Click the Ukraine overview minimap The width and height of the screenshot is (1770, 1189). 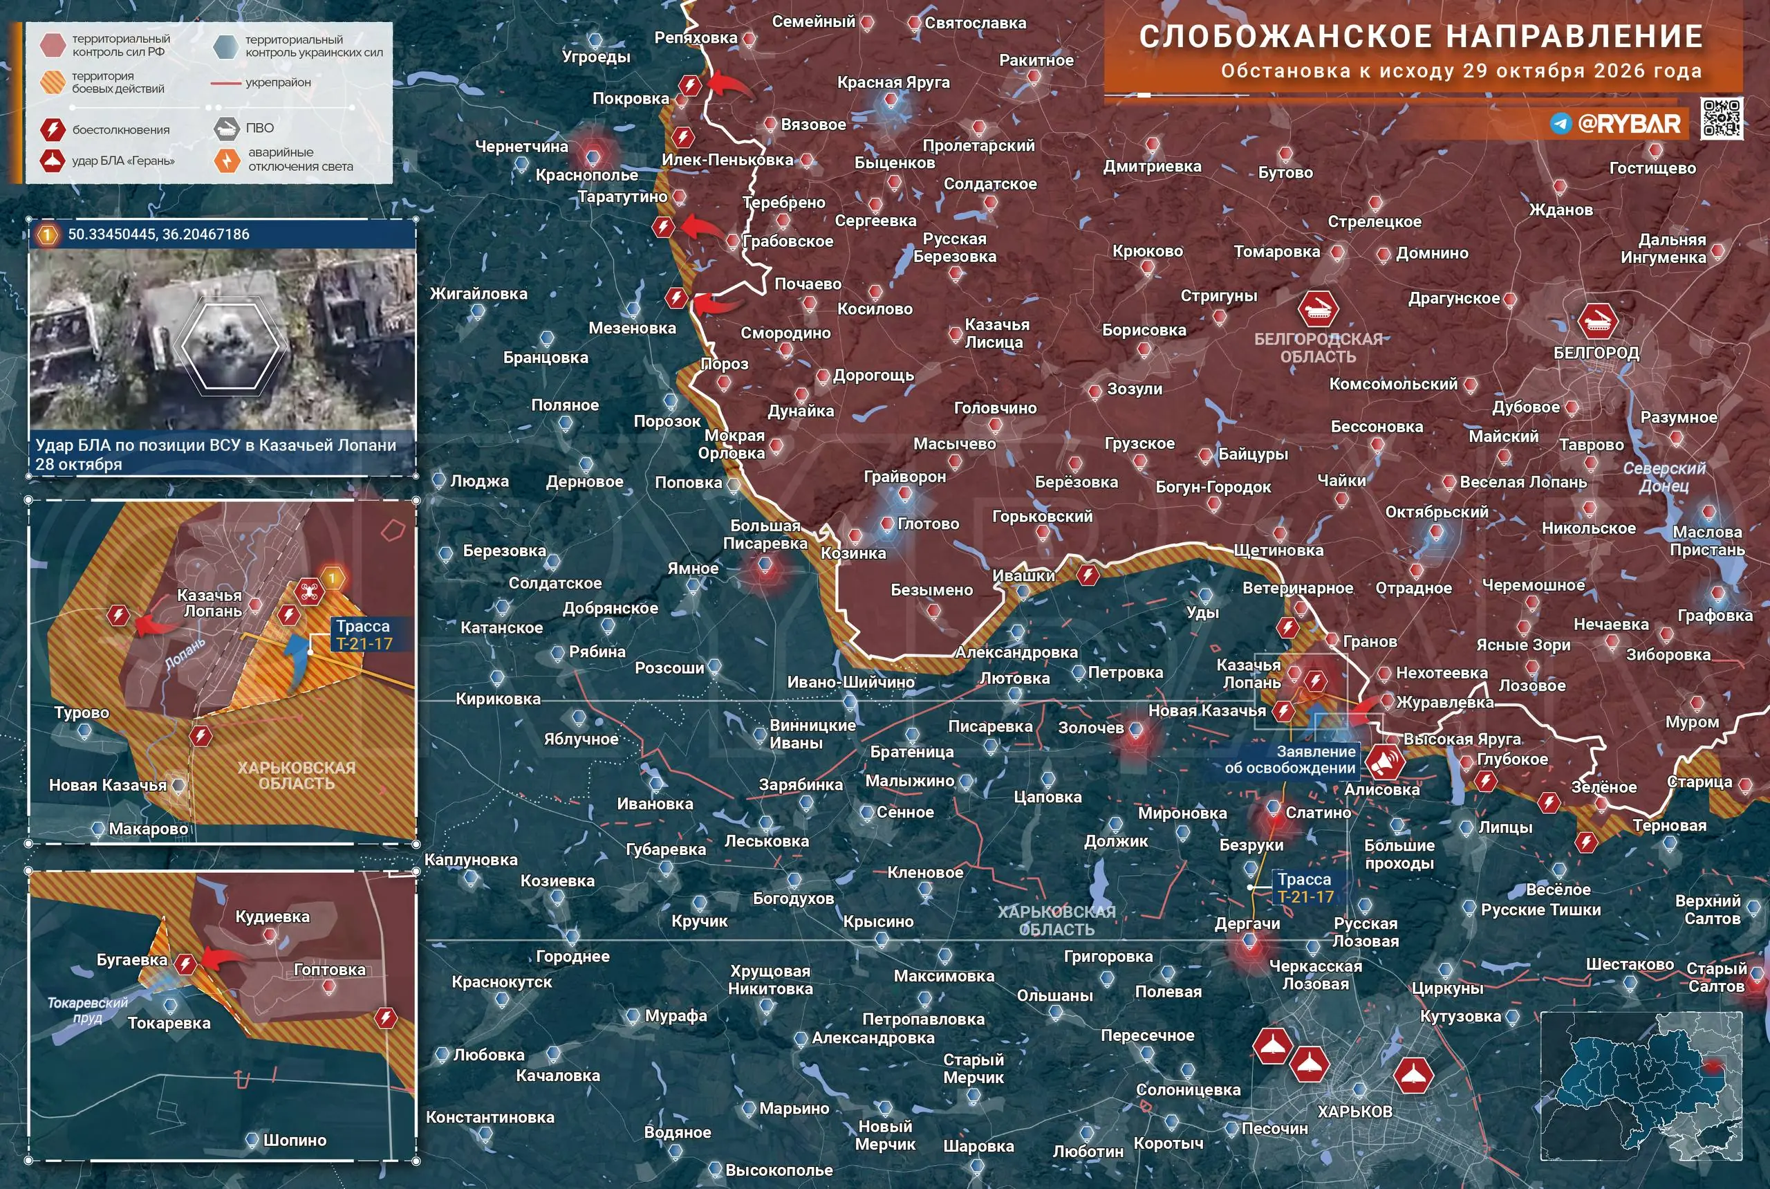click(1641, 1086)
